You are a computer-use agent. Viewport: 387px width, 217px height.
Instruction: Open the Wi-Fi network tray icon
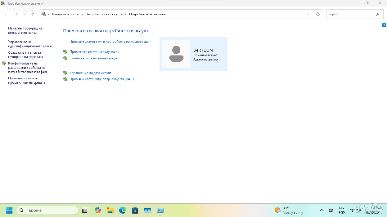click(352, 210)
